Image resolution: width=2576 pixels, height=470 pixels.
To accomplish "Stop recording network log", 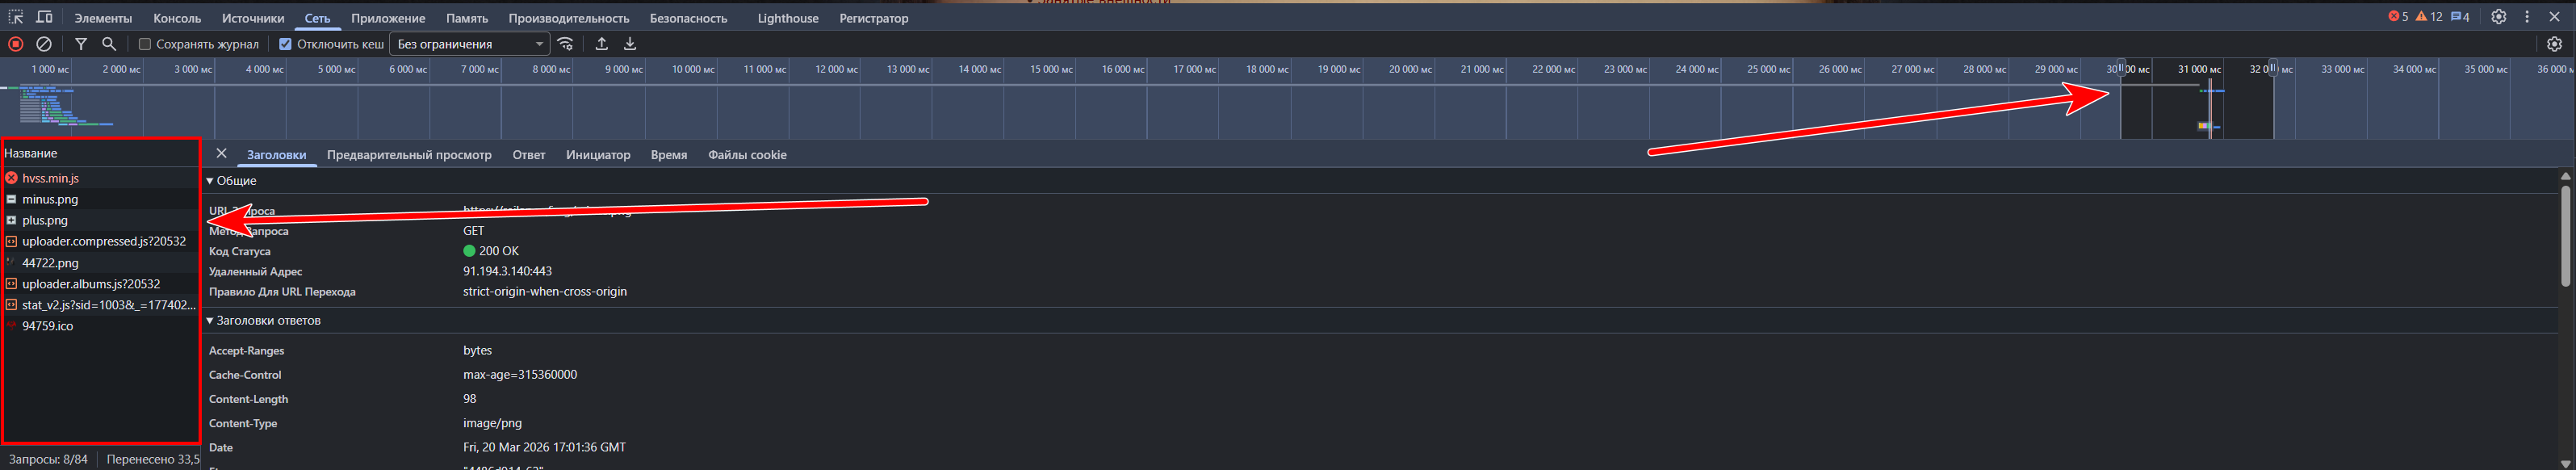I will [16, 44].
